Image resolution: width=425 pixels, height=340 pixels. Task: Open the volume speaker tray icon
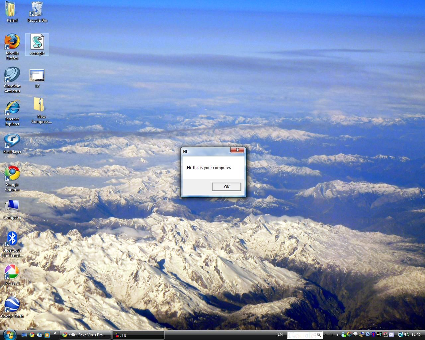[406, 335]
